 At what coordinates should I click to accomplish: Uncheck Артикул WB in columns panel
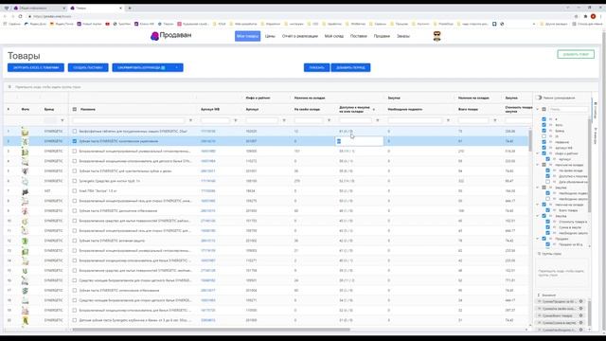point(544,148)
